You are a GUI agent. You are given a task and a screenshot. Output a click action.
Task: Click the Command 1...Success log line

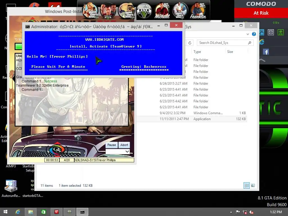coord(39,81)
